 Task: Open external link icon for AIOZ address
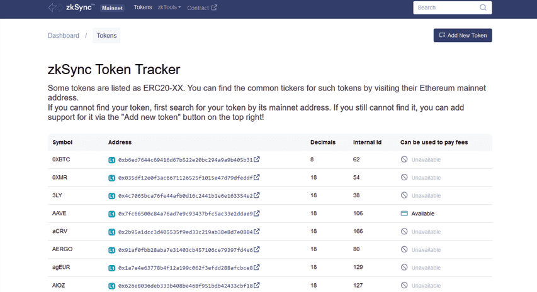tap(256, 285)
